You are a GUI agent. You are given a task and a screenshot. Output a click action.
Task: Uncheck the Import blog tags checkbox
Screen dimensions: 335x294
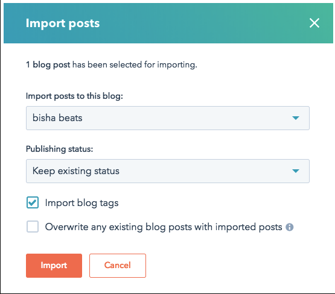(33, 202)
